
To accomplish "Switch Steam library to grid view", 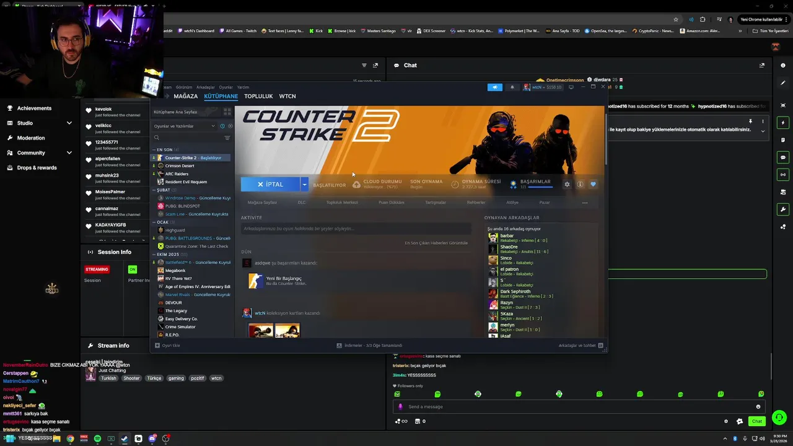I will pyautogui.click(x=227, y=111).
